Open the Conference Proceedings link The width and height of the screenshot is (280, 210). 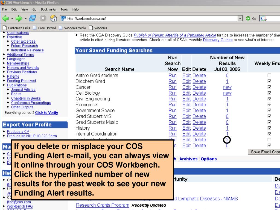coord(31,103)
